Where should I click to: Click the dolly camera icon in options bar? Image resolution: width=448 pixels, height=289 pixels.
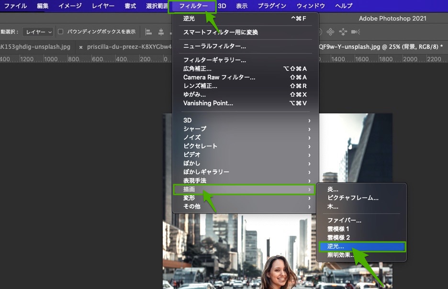click(x=354, y=32)
